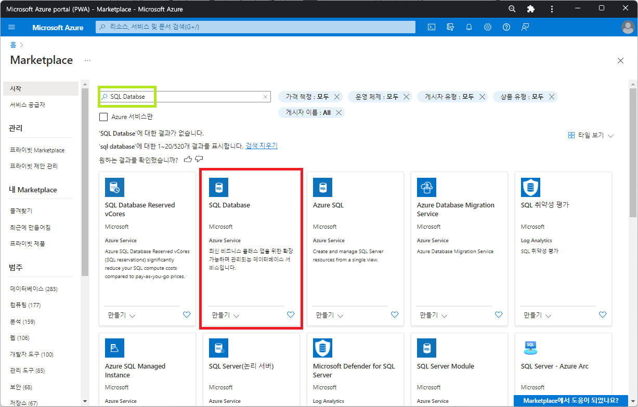The width and height of the screenshot is (638, 407).
Task: Remove the 게시자 유형 filter
Action: pos(482,97)
